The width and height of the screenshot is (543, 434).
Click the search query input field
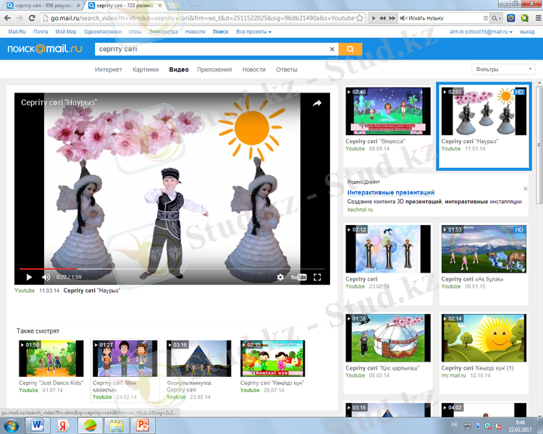click(210, 49)
